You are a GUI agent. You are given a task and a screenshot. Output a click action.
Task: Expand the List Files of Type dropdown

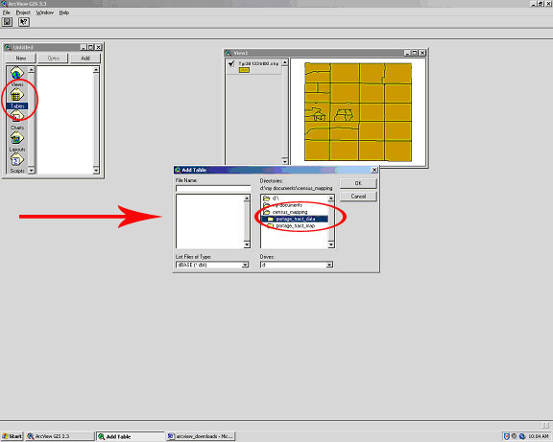pyautogui.click(x=245, y=265)
